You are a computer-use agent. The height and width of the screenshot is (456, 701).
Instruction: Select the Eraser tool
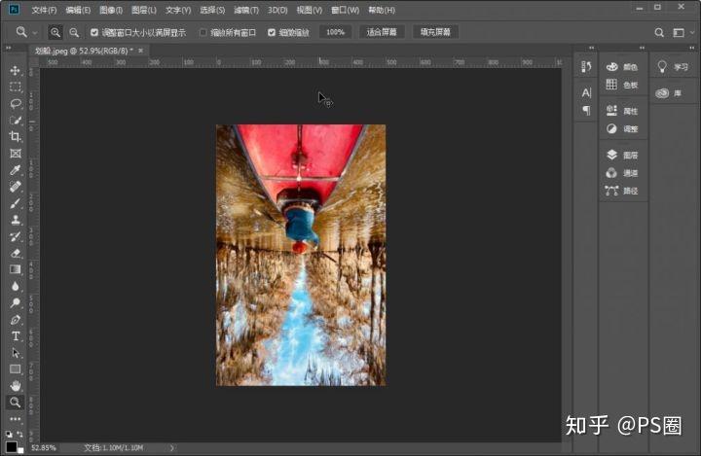[16, 253]
